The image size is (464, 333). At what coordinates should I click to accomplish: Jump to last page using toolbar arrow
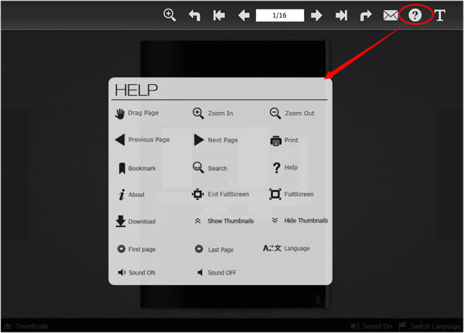[341, 15]
